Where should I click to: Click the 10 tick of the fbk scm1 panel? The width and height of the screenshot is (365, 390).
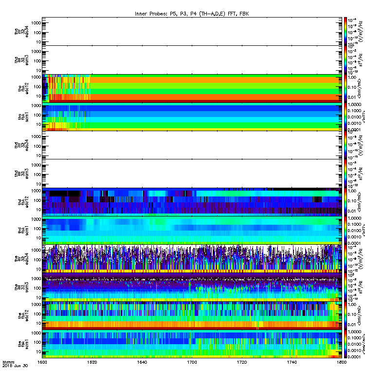click(x=38, y=351)
